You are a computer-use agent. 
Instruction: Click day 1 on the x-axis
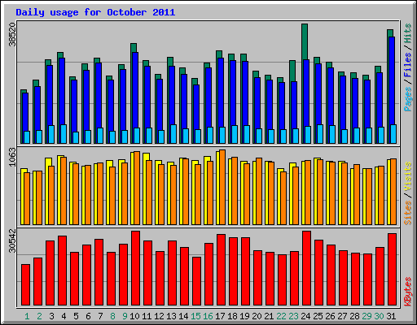click(x=27, y=316)
